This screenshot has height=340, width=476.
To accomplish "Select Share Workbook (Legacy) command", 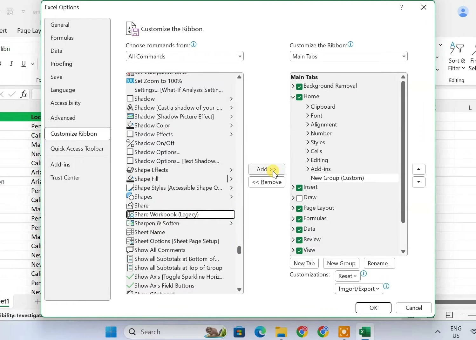I will (x=180, y=214).
